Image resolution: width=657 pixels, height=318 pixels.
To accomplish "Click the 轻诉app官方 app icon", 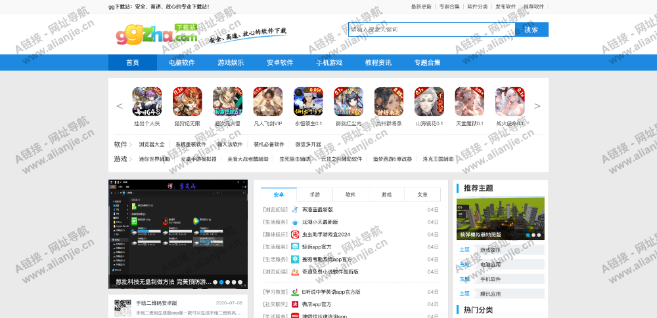I will (296, 247).
